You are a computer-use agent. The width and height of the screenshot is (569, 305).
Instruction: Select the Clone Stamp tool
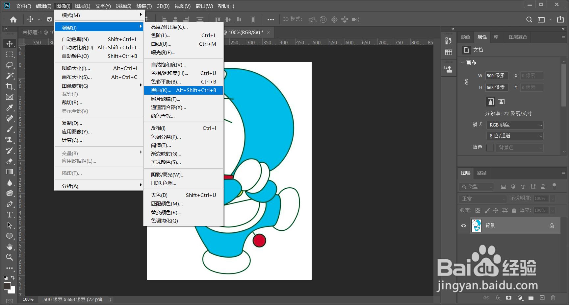10,140
